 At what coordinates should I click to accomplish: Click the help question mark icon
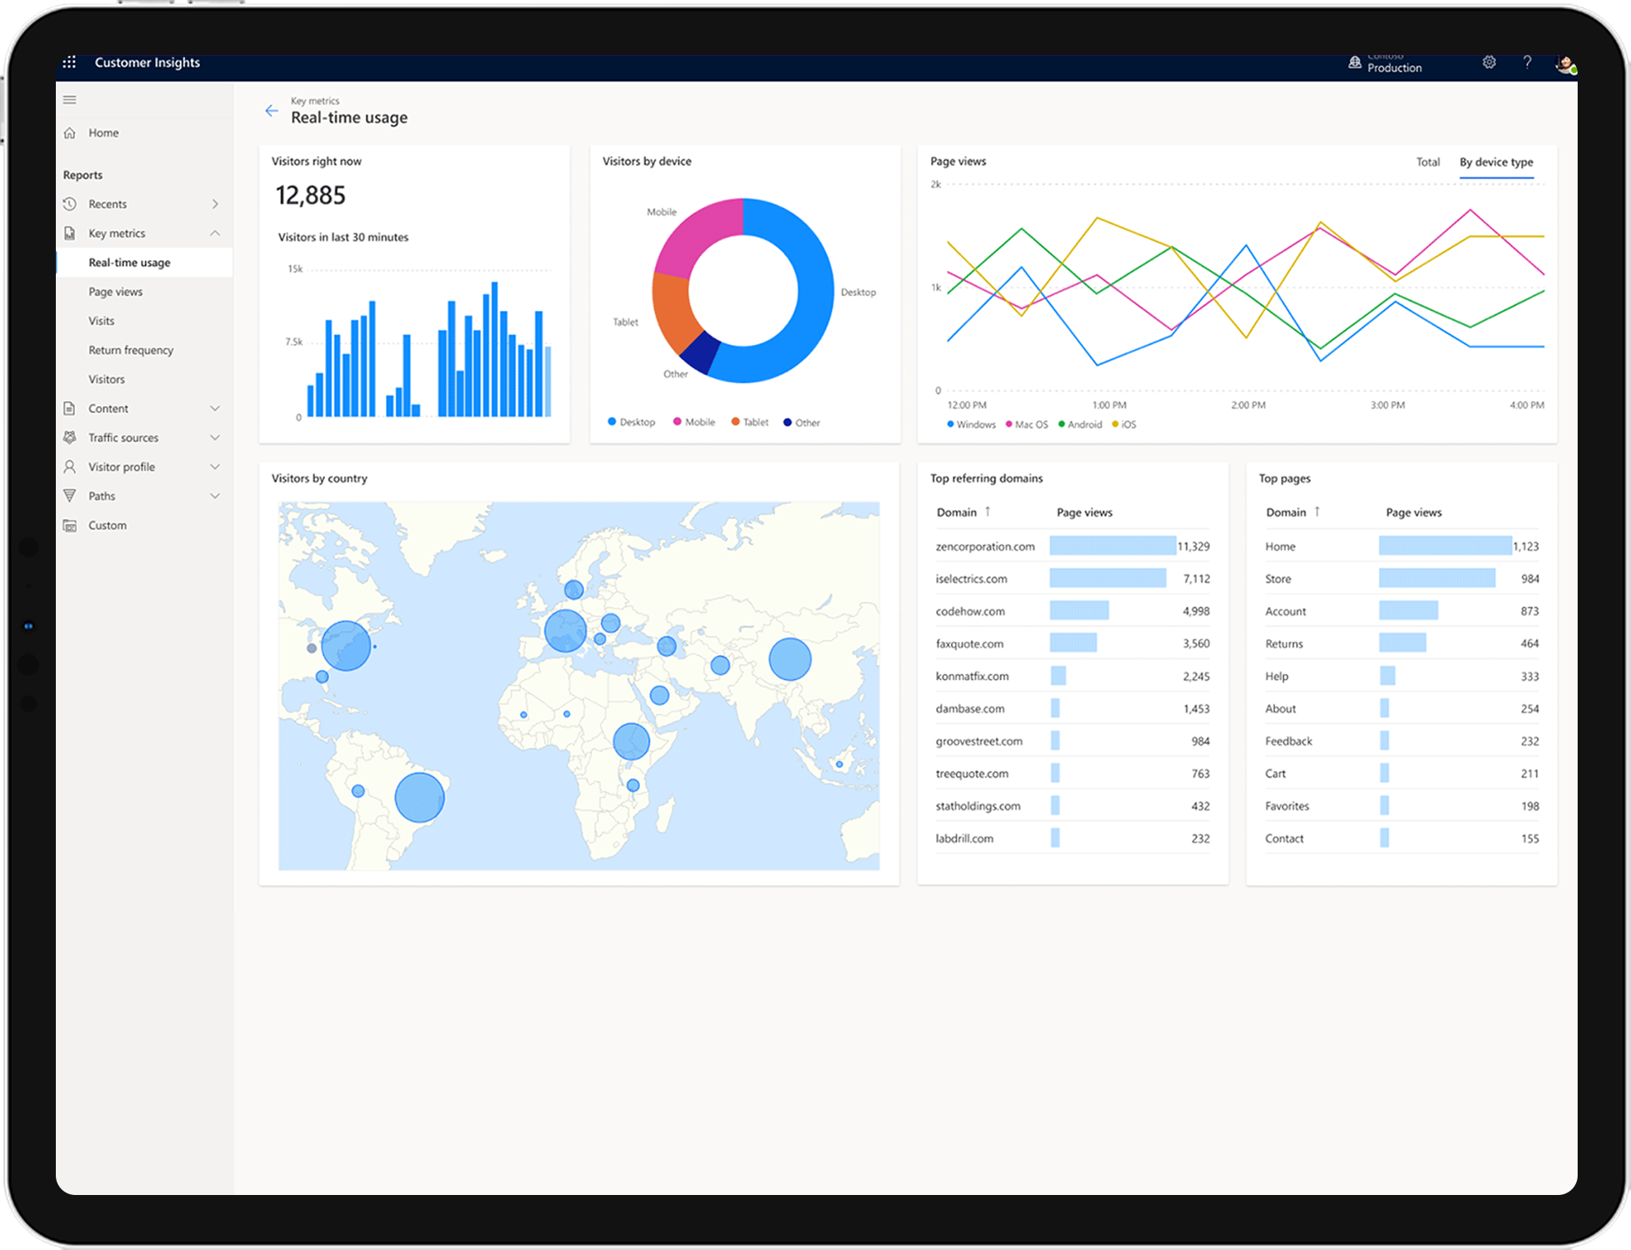click(1527, 62)
